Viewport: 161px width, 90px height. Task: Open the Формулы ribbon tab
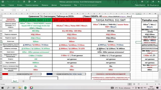tap(45, 5)
